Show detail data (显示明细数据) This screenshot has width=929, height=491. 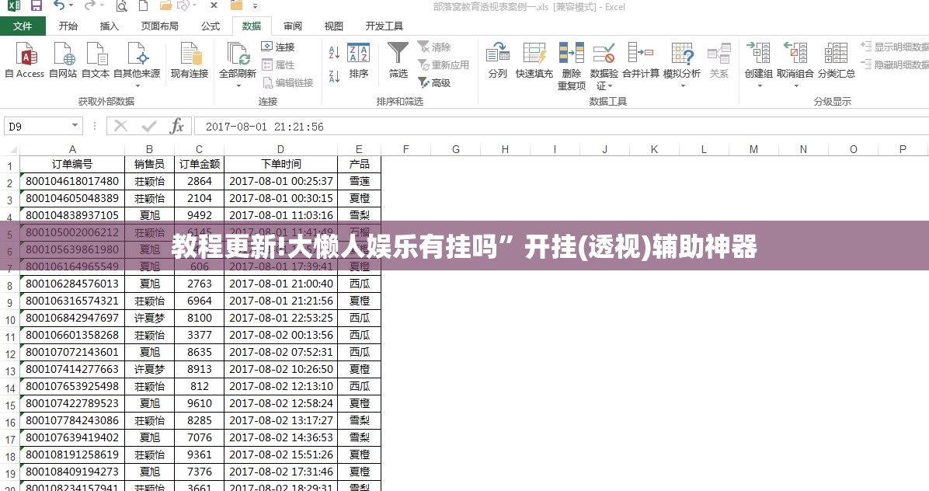point(895,47)
